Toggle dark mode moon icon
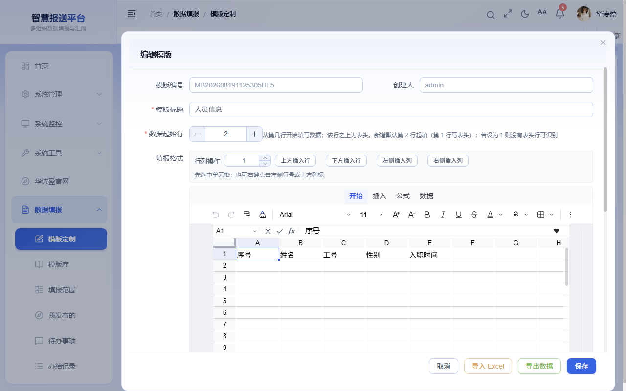 pos(525,14)
